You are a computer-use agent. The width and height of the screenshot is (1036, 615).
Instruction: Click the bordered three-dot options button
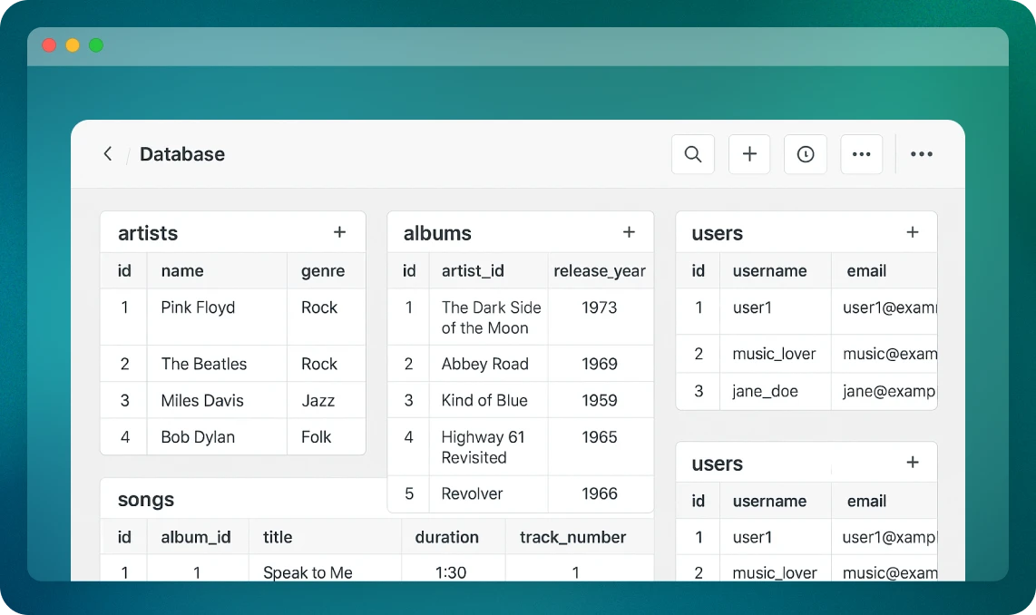(x=861, y=154)
